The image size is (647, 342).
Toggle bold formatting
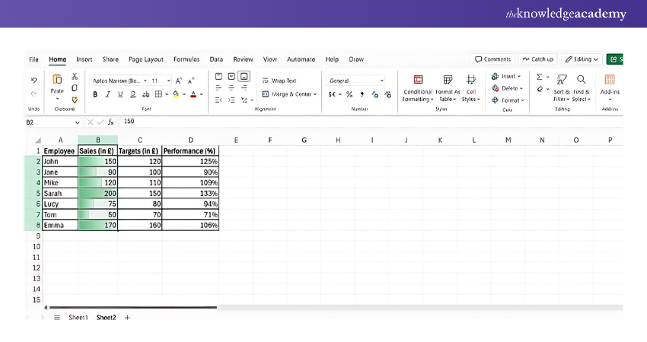coord(95,94)
